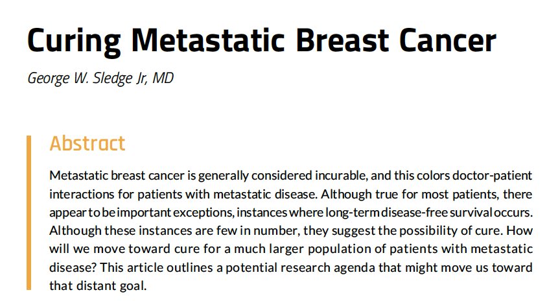Click the word "outlines" in the abstract

190,267
